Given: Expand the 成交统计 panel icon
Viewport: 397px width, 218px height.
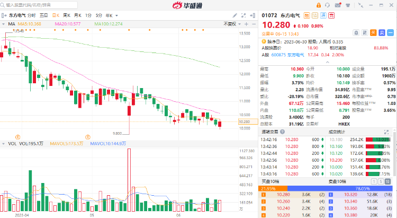Looking at the screenshot, I should (x=386, y=132).
